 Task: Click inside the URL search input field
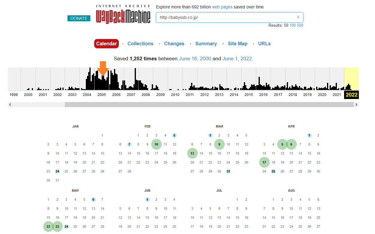pos(225,17)
